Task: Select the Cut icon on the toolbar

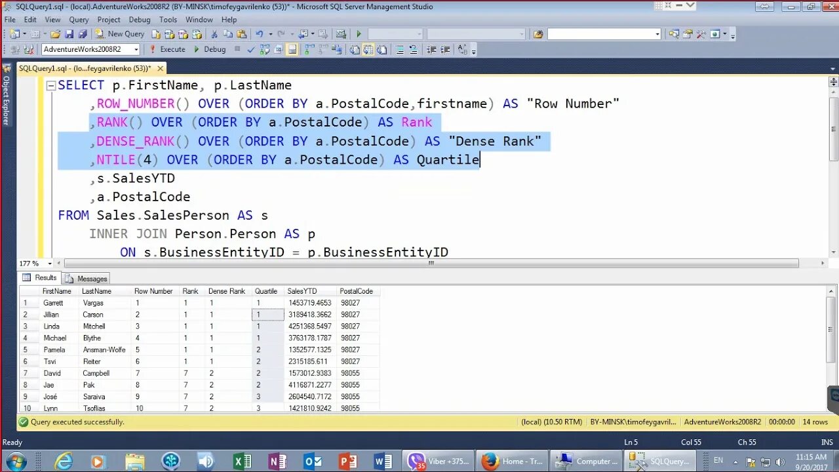Action: point(215,33)
